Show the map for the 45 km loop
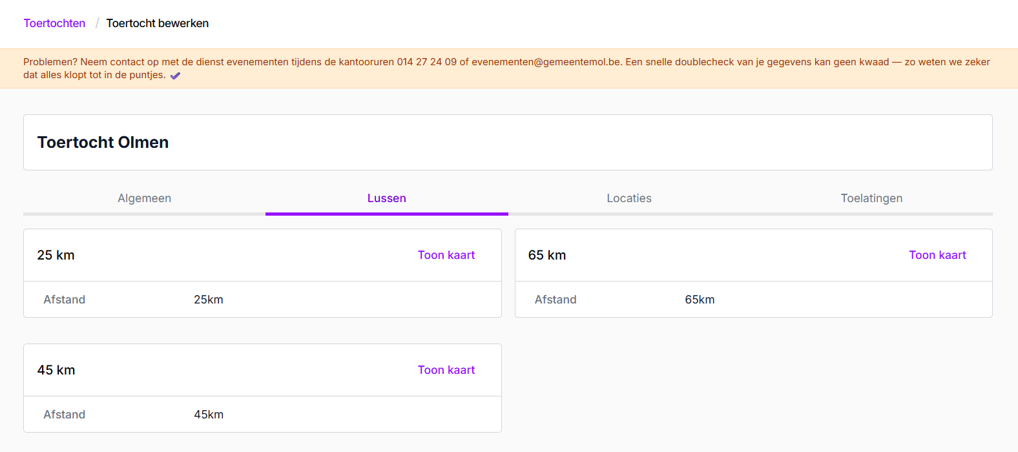This screenshot has height=452, width=1018. 446,370
